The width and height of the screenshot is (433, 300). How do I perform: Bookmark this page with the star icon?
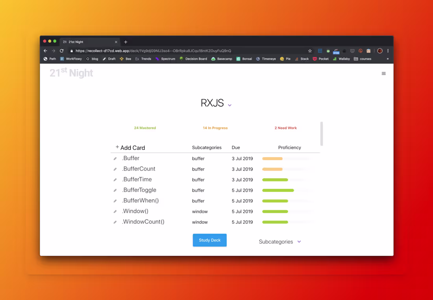click(310, 51)
